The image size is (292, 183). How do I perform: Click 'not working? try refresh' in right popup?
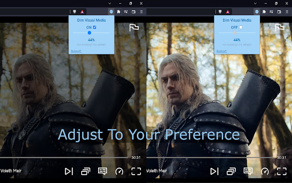tap(237, 45)
